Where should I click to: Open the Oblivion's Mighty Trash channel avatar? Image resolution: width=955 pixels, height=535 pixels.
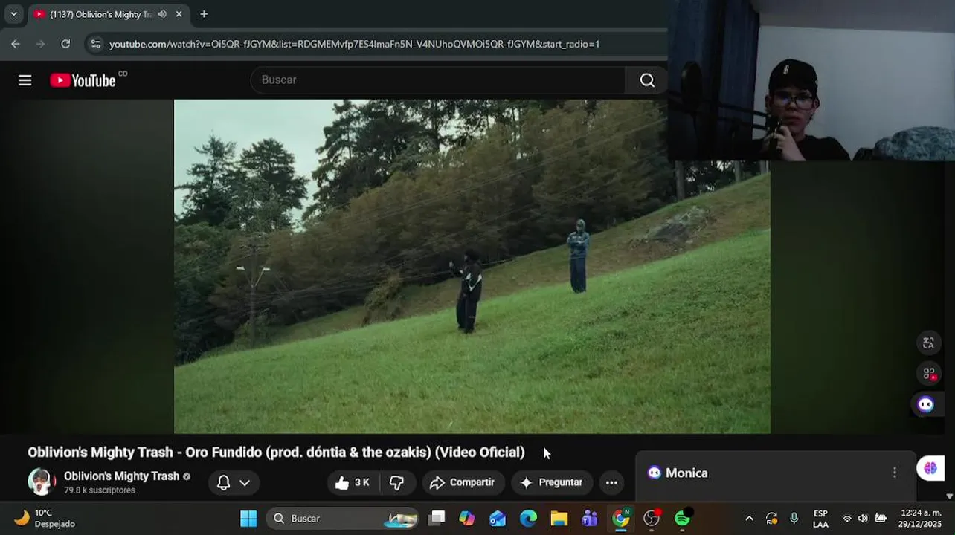point(42,482)
